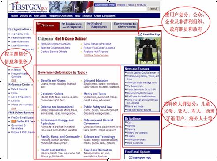Viewport: 217px width, 161px height.
Task: Click the Kids audience link
Action: (x=129, y=122)
